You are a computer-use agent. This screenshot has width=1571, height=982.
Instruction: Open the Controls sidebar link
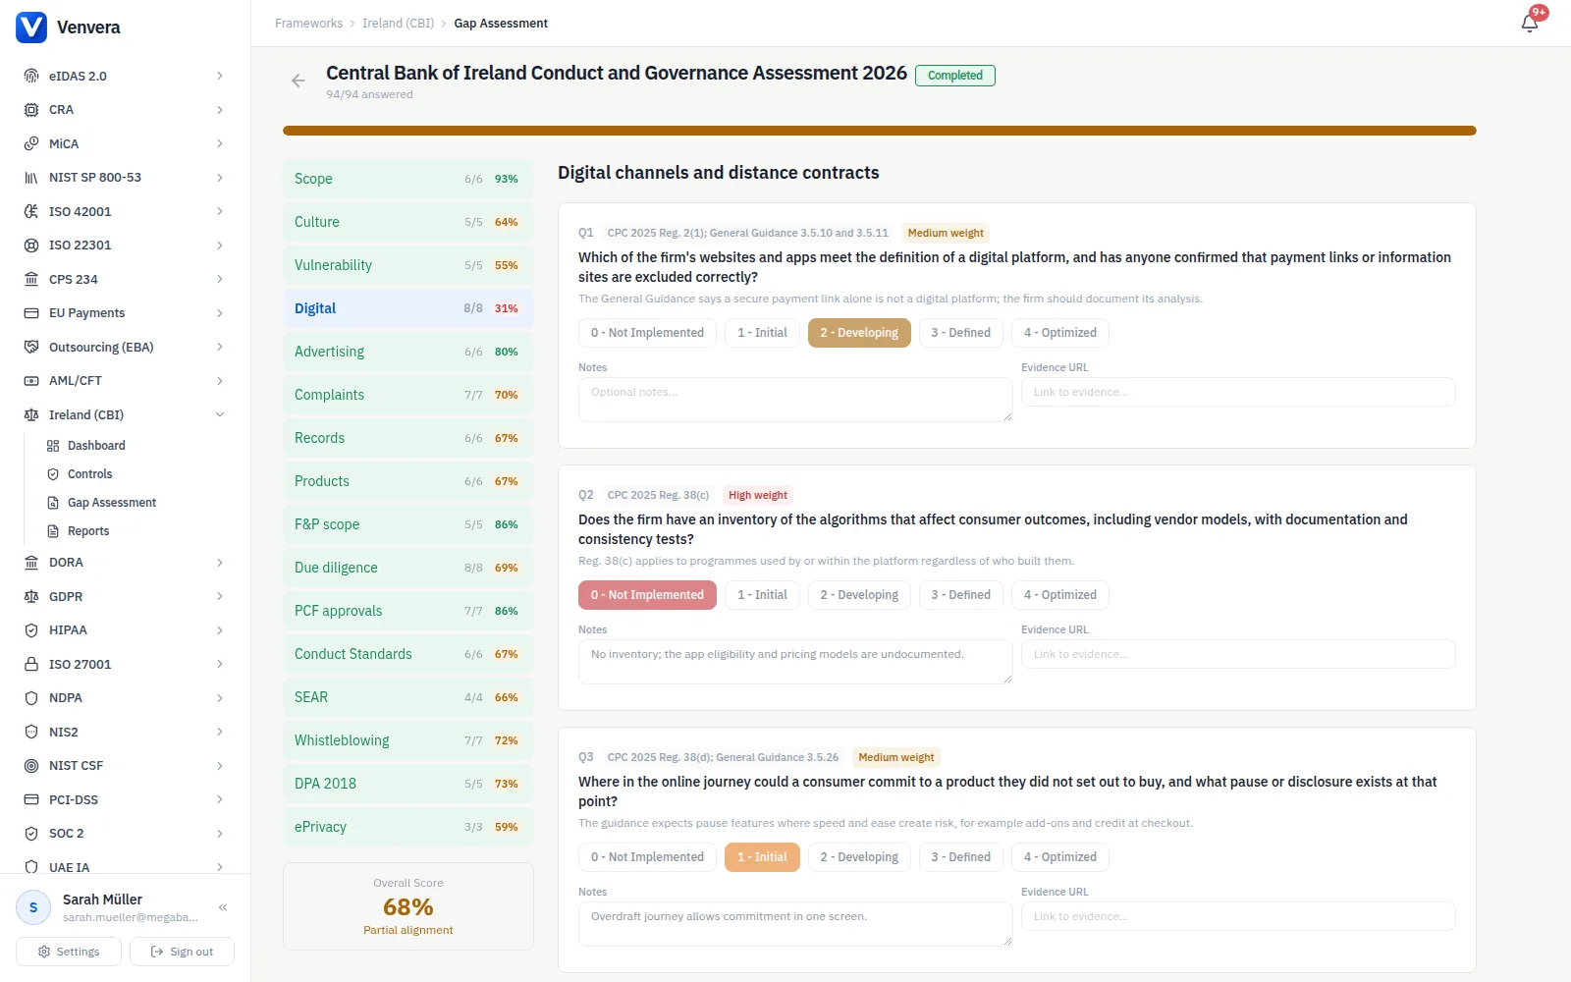coord(90,474)
